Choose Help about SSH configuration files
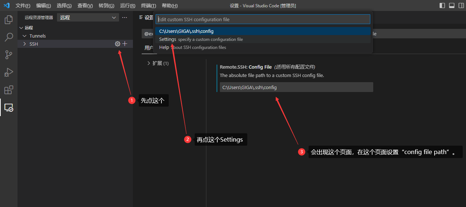 tap(263, 47)
